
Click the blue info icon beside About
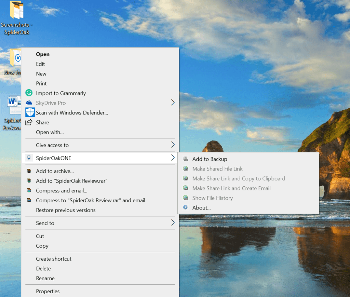(185, 207)
